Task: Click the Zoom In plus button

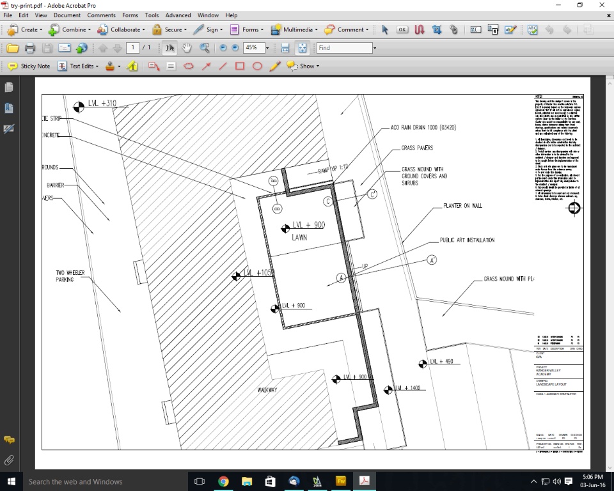Action: pyautogui.click(x=235, y=48)
